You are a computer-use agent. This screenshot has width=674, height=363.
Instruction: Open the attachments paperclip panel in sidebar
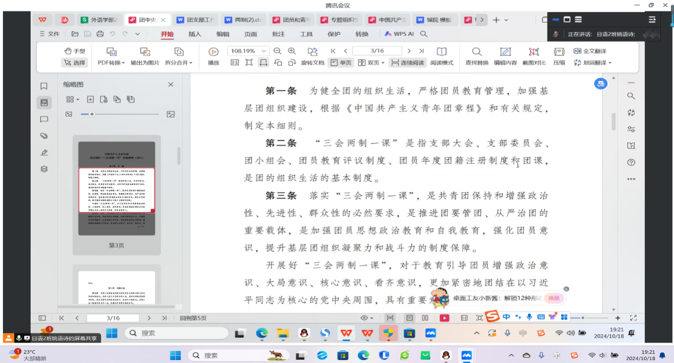[44, 136]
